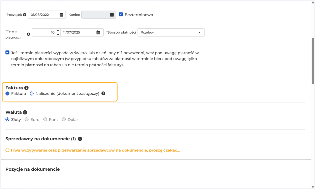
Task: Show info icon beside Faktura heading
Action: [x=26, y=88]
